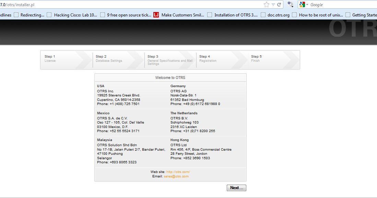Click the Next button to continue installation
The width and height of the screenshot is (377, 198).
[236, 188]
